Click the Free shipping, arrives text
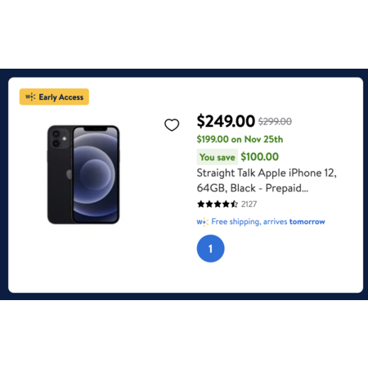This screenshot has width=368, height=368. [249, 222]
